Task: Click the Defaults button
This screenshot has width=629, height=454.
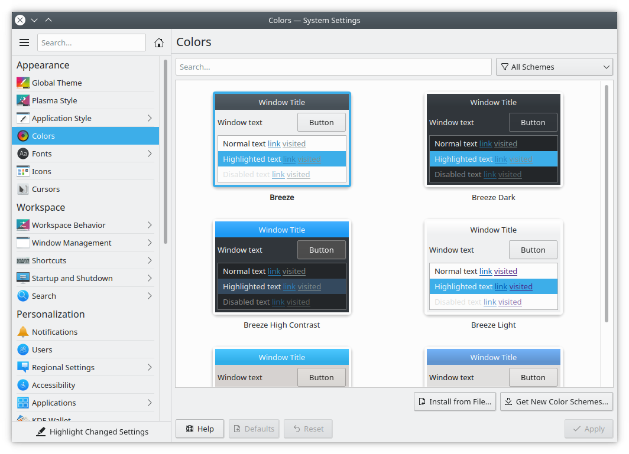Action: point(254,429)
